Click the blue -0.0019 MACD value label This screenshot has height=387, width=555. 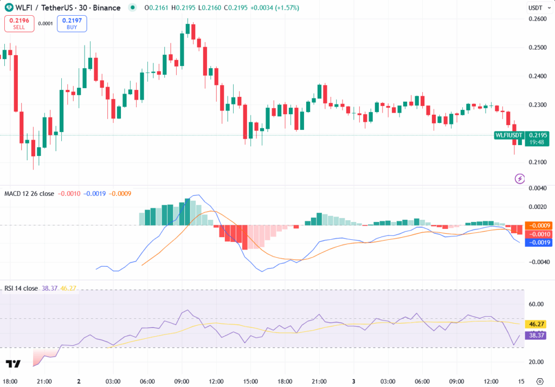pyautogui.click(x=538, y=242)
